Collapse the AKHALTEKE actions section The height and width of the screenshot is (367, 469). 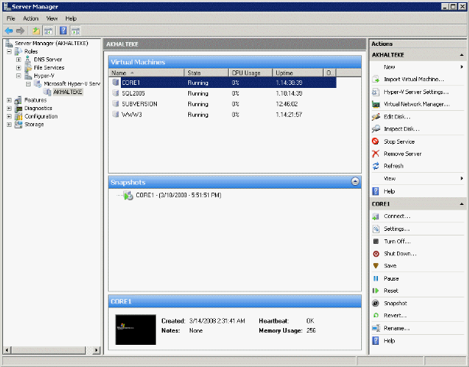point(462,55)
